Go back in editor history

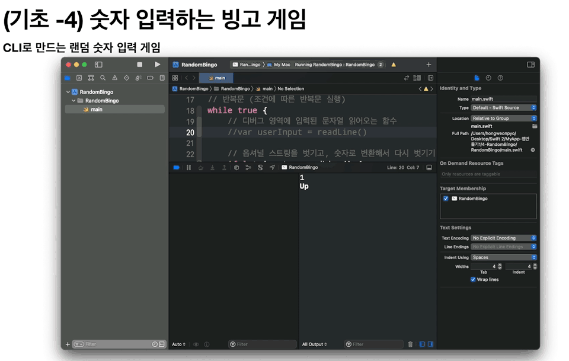coord(187,78)
